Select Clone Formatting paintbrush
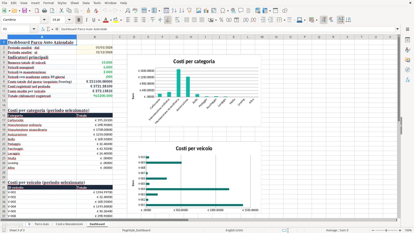The image size is (414, 233). tap(89, 11)
